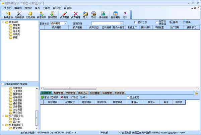The image size is (201, 135).
Task: Open the 查询条件 combo box dropdown
Action: pos(122,23)
